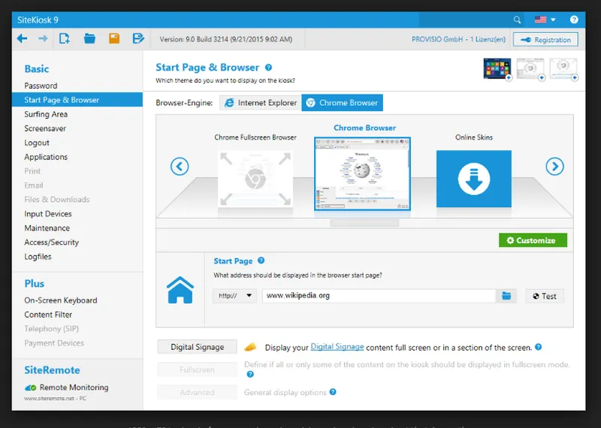Open the help icon next to Start Page
The image size is (601, 428).
[x=261, y=261]
